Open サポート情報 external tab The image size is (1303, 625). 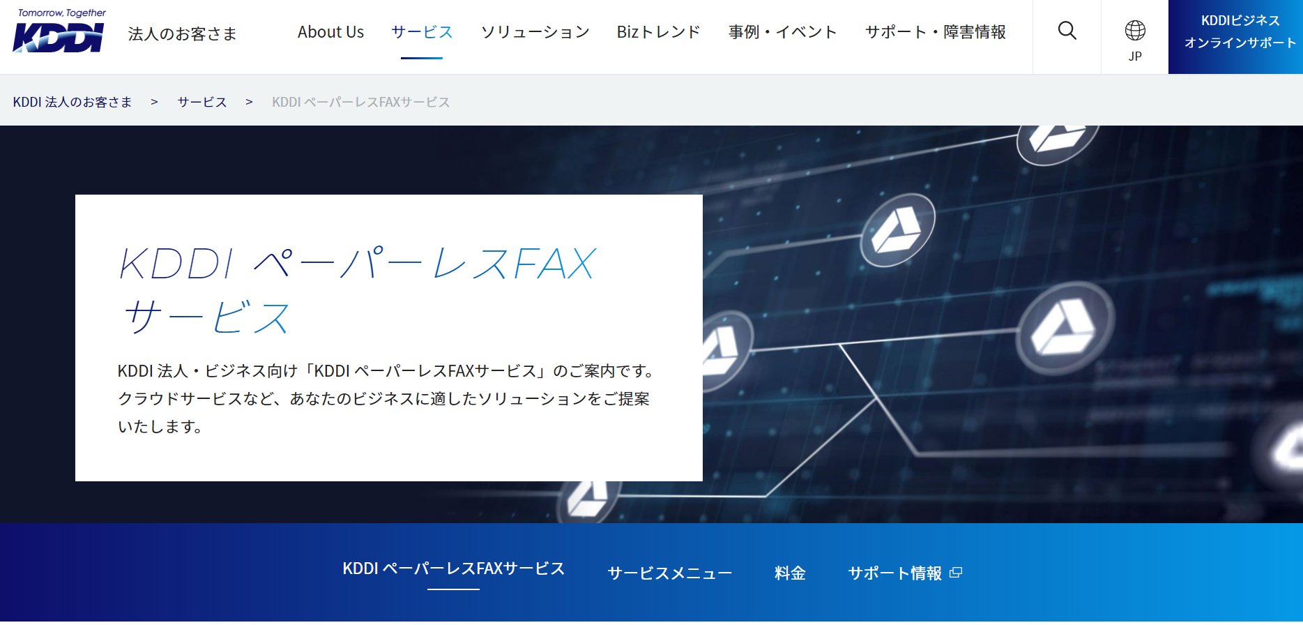(905, 573)
